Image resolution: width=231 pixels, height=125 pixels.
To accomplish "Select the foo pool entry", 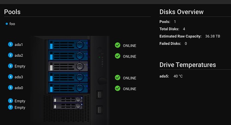I will tap(10, 24).
